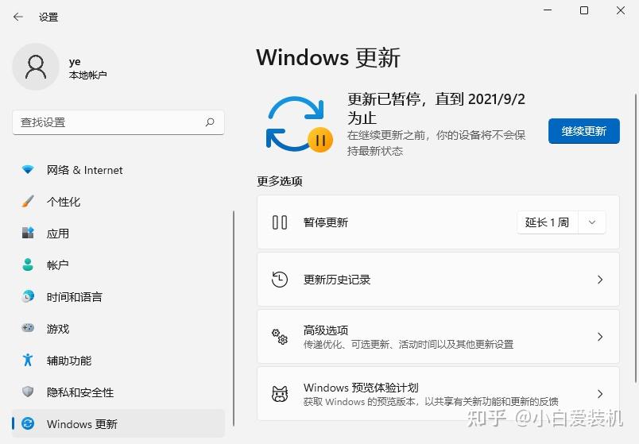Select the Insider Program cat icon
639x444 pixels.
280,394
